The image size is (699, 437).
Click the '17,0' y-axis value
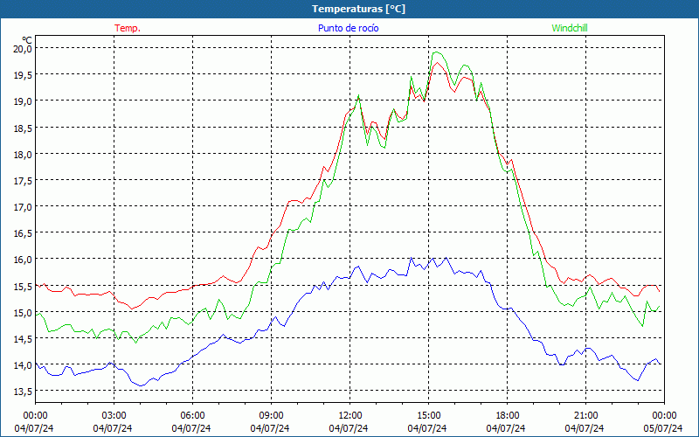pos(23,207)
